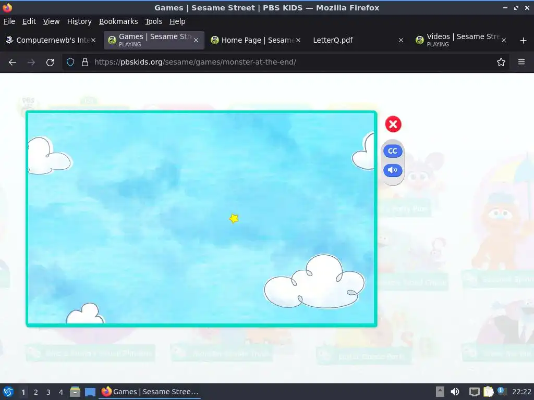Open the notification tray icon with exclamation
This screenshot has width=534, height=400.
click(502, 391)
